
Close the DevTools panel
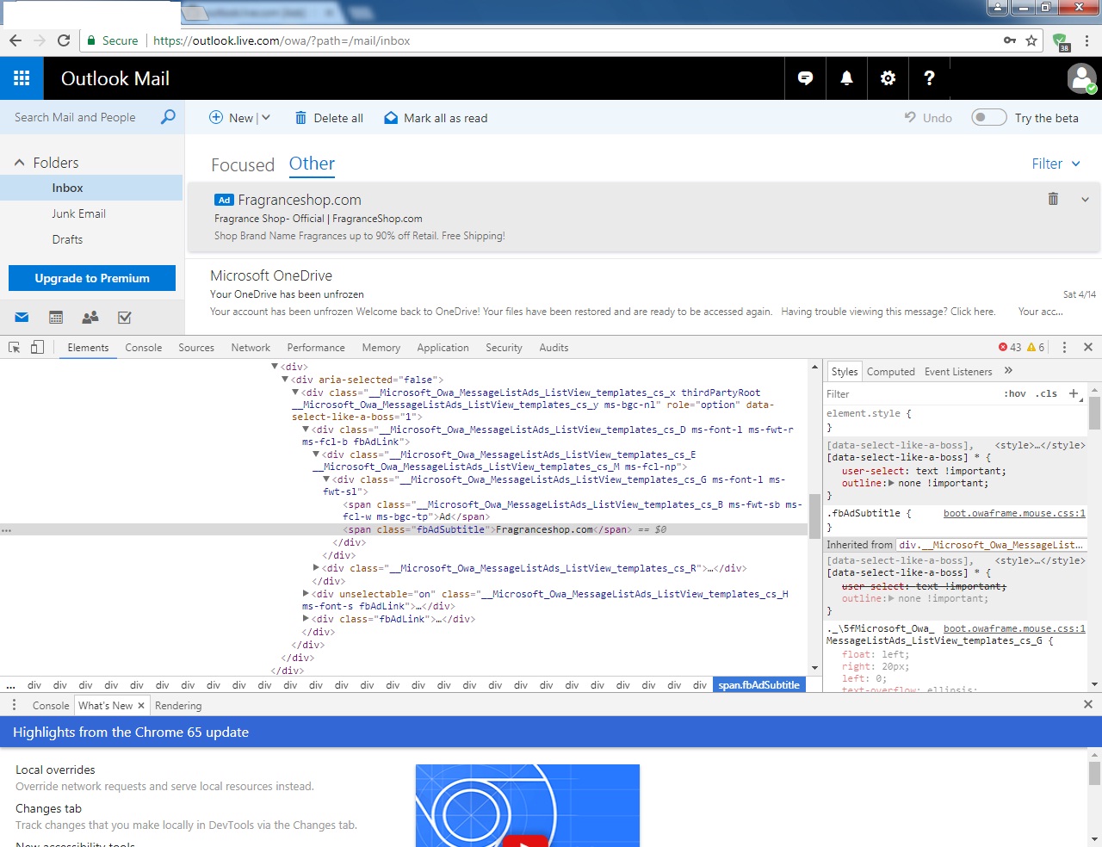coord(1088,347)
